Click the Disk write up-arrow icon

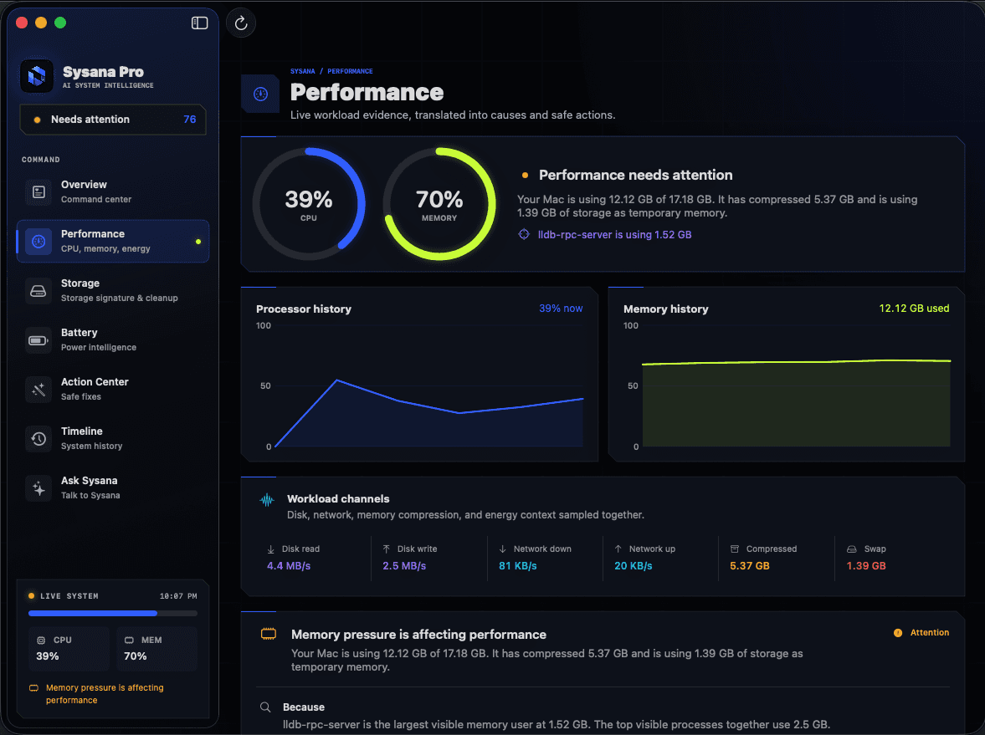[387, 549]
